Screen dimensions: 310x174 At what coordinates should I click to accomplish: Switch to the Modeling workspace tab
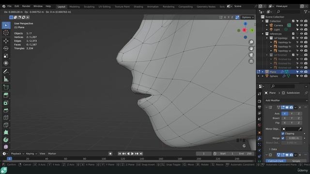pyautogui.click(x=75, y=7)
